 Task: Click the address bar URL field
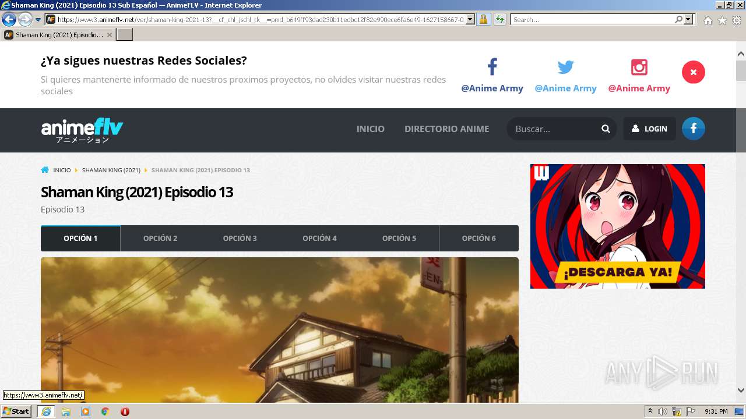coord(261,19)
